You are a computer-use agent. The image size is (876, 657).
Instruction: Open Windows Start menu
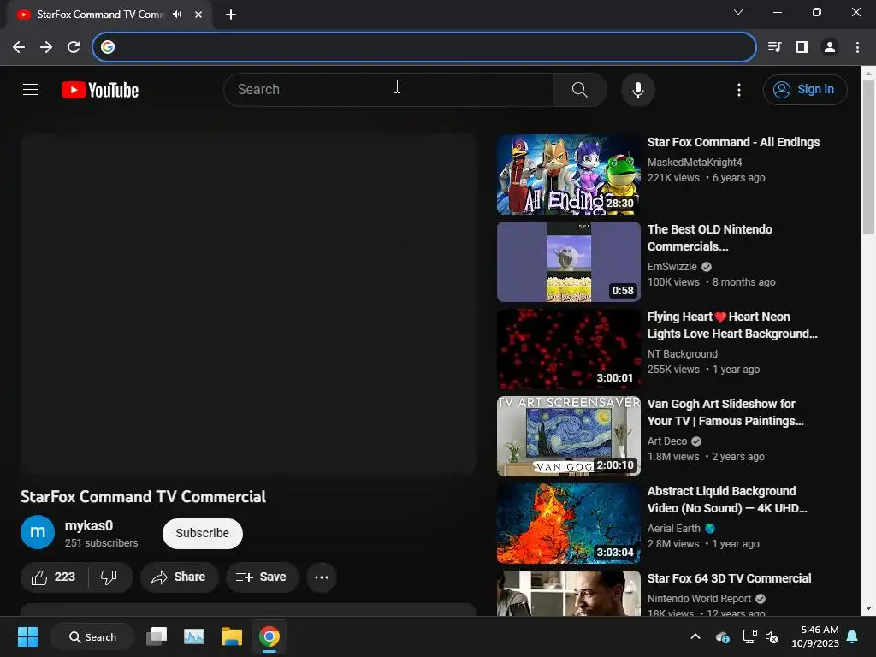(x=27, y=636)
